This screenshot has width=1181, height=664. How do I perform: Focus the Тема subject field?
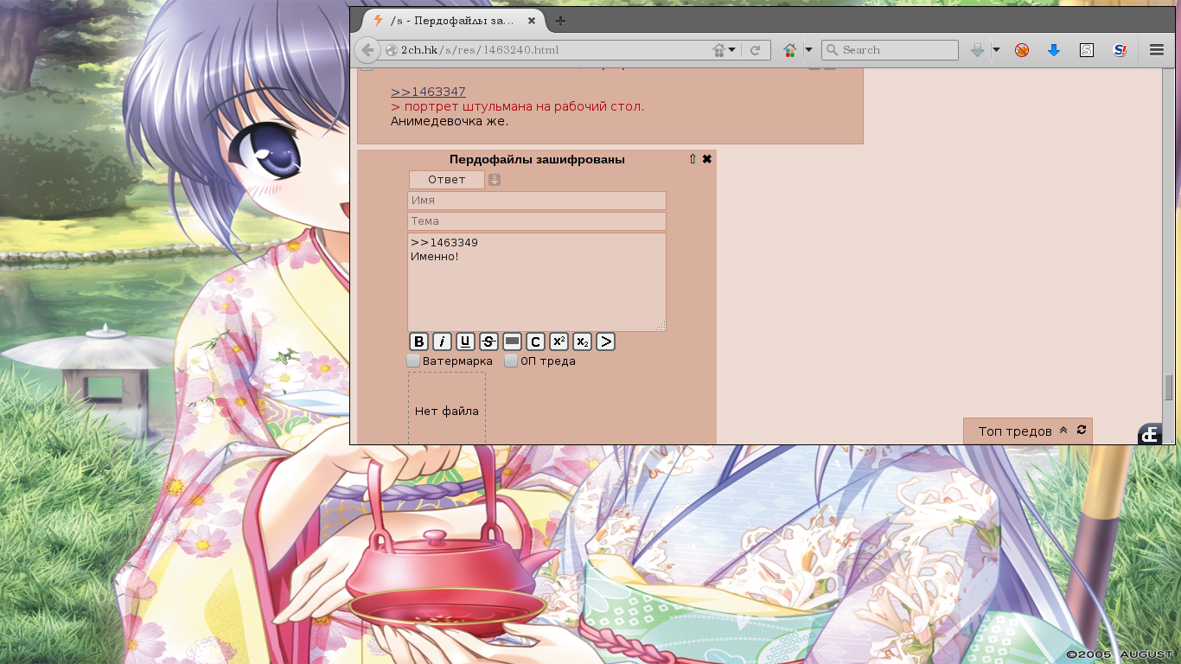tap(537, 221)
